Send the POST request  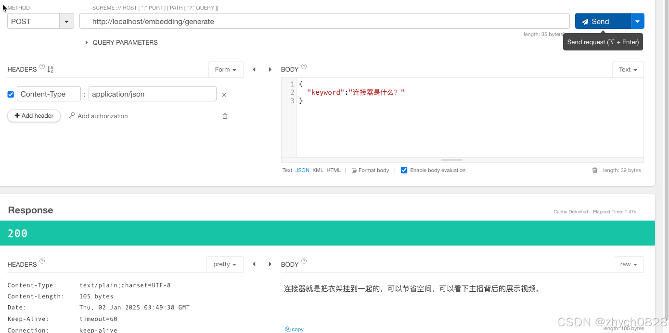pos(603,21)
